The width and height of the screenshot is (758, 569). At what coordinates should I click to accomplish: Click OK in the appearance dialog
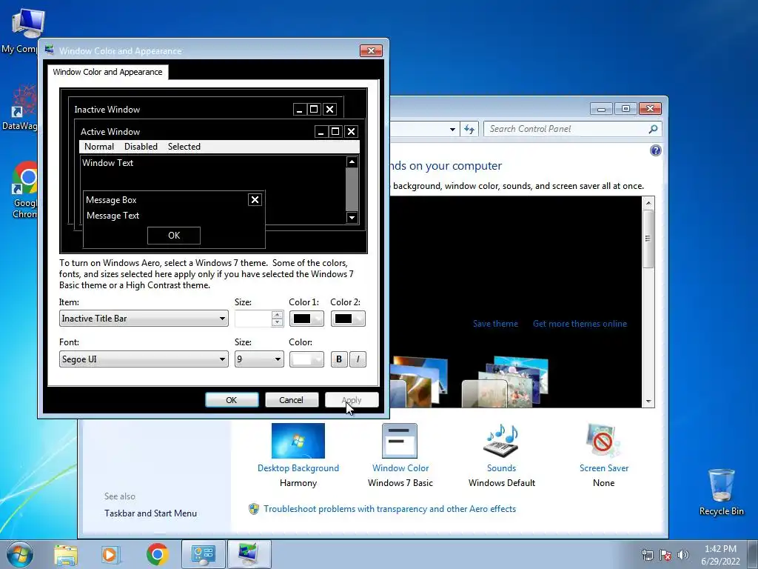232,400
